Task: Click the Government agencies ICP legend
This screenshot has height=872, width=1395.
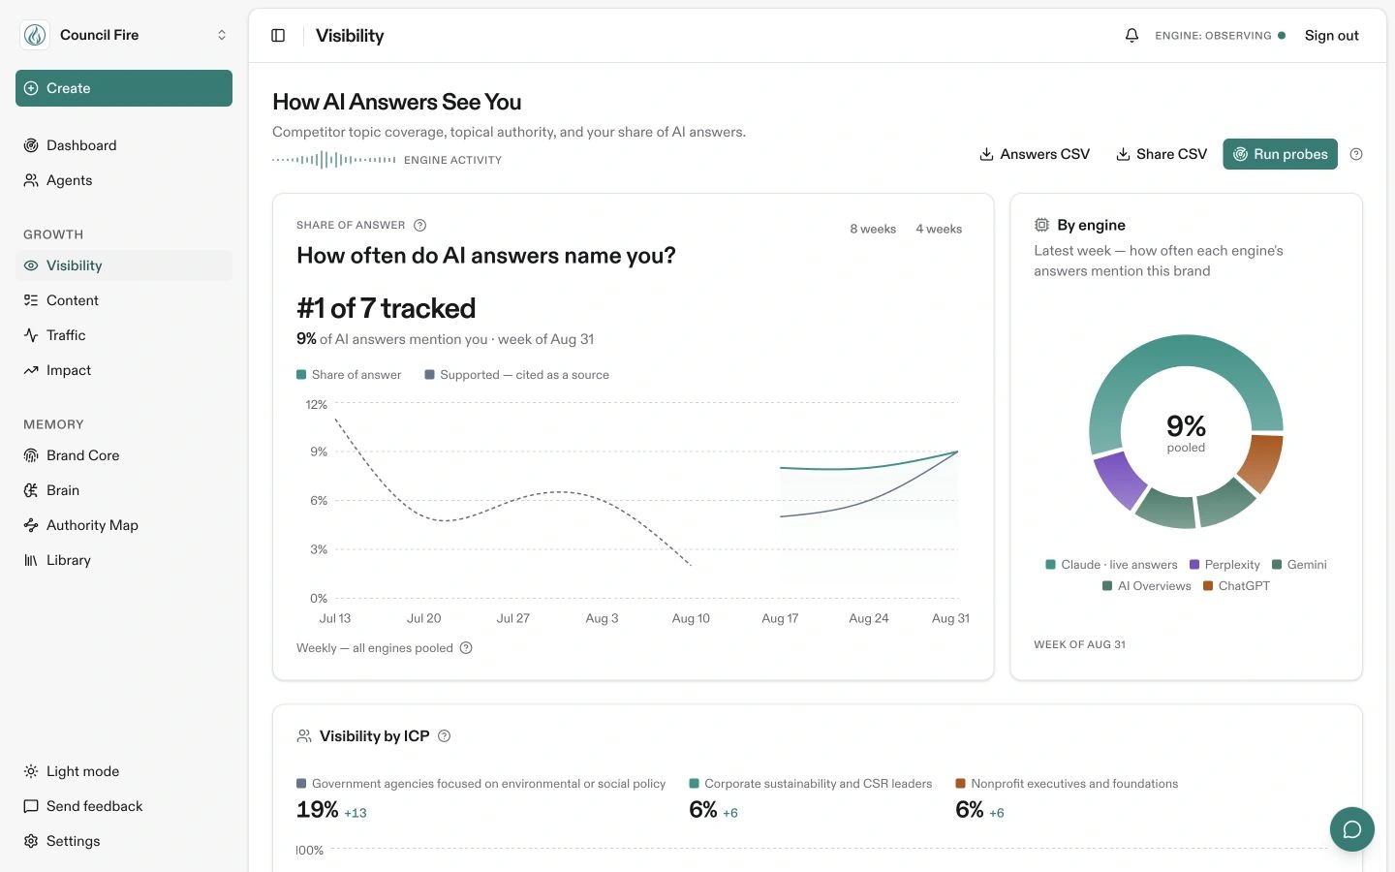Action: pos(480,784)
